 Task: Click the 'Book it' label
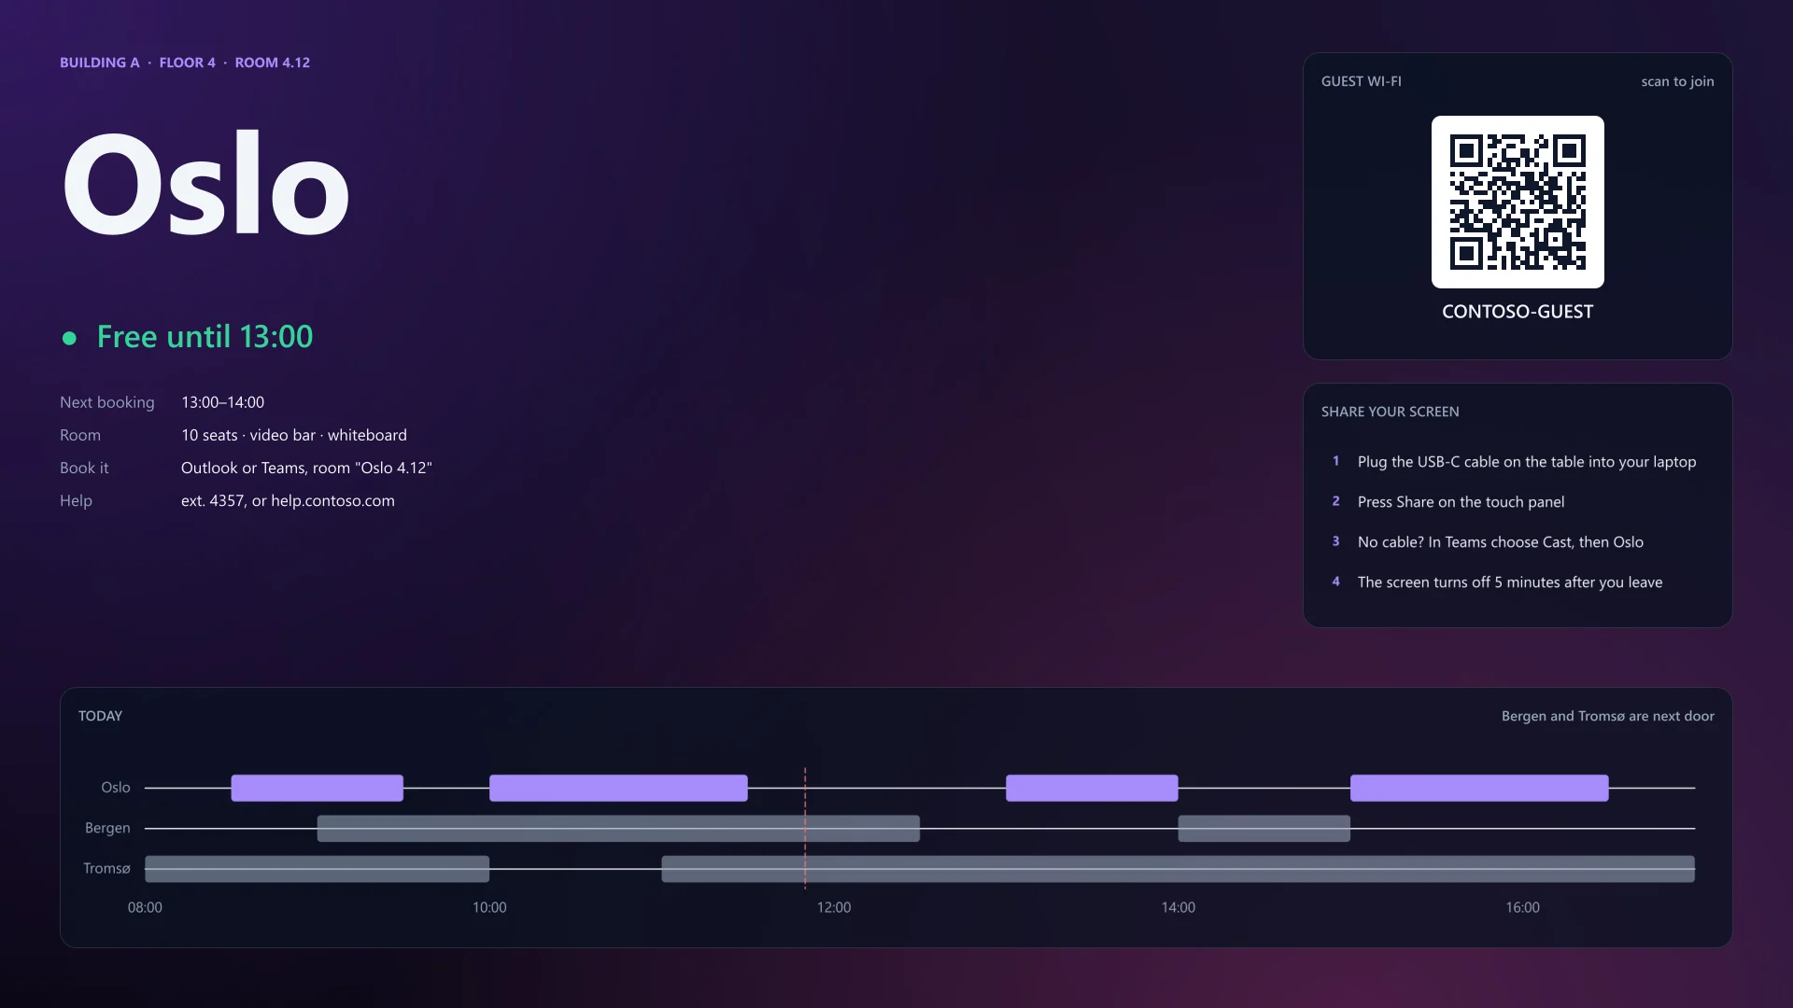tap(84, 468)
